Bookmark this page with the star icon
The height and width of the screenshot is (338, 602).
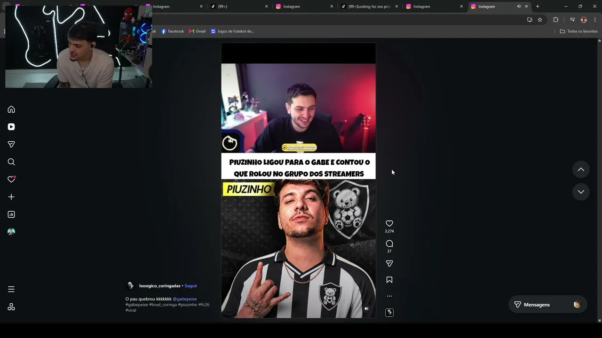pos(540,20)
